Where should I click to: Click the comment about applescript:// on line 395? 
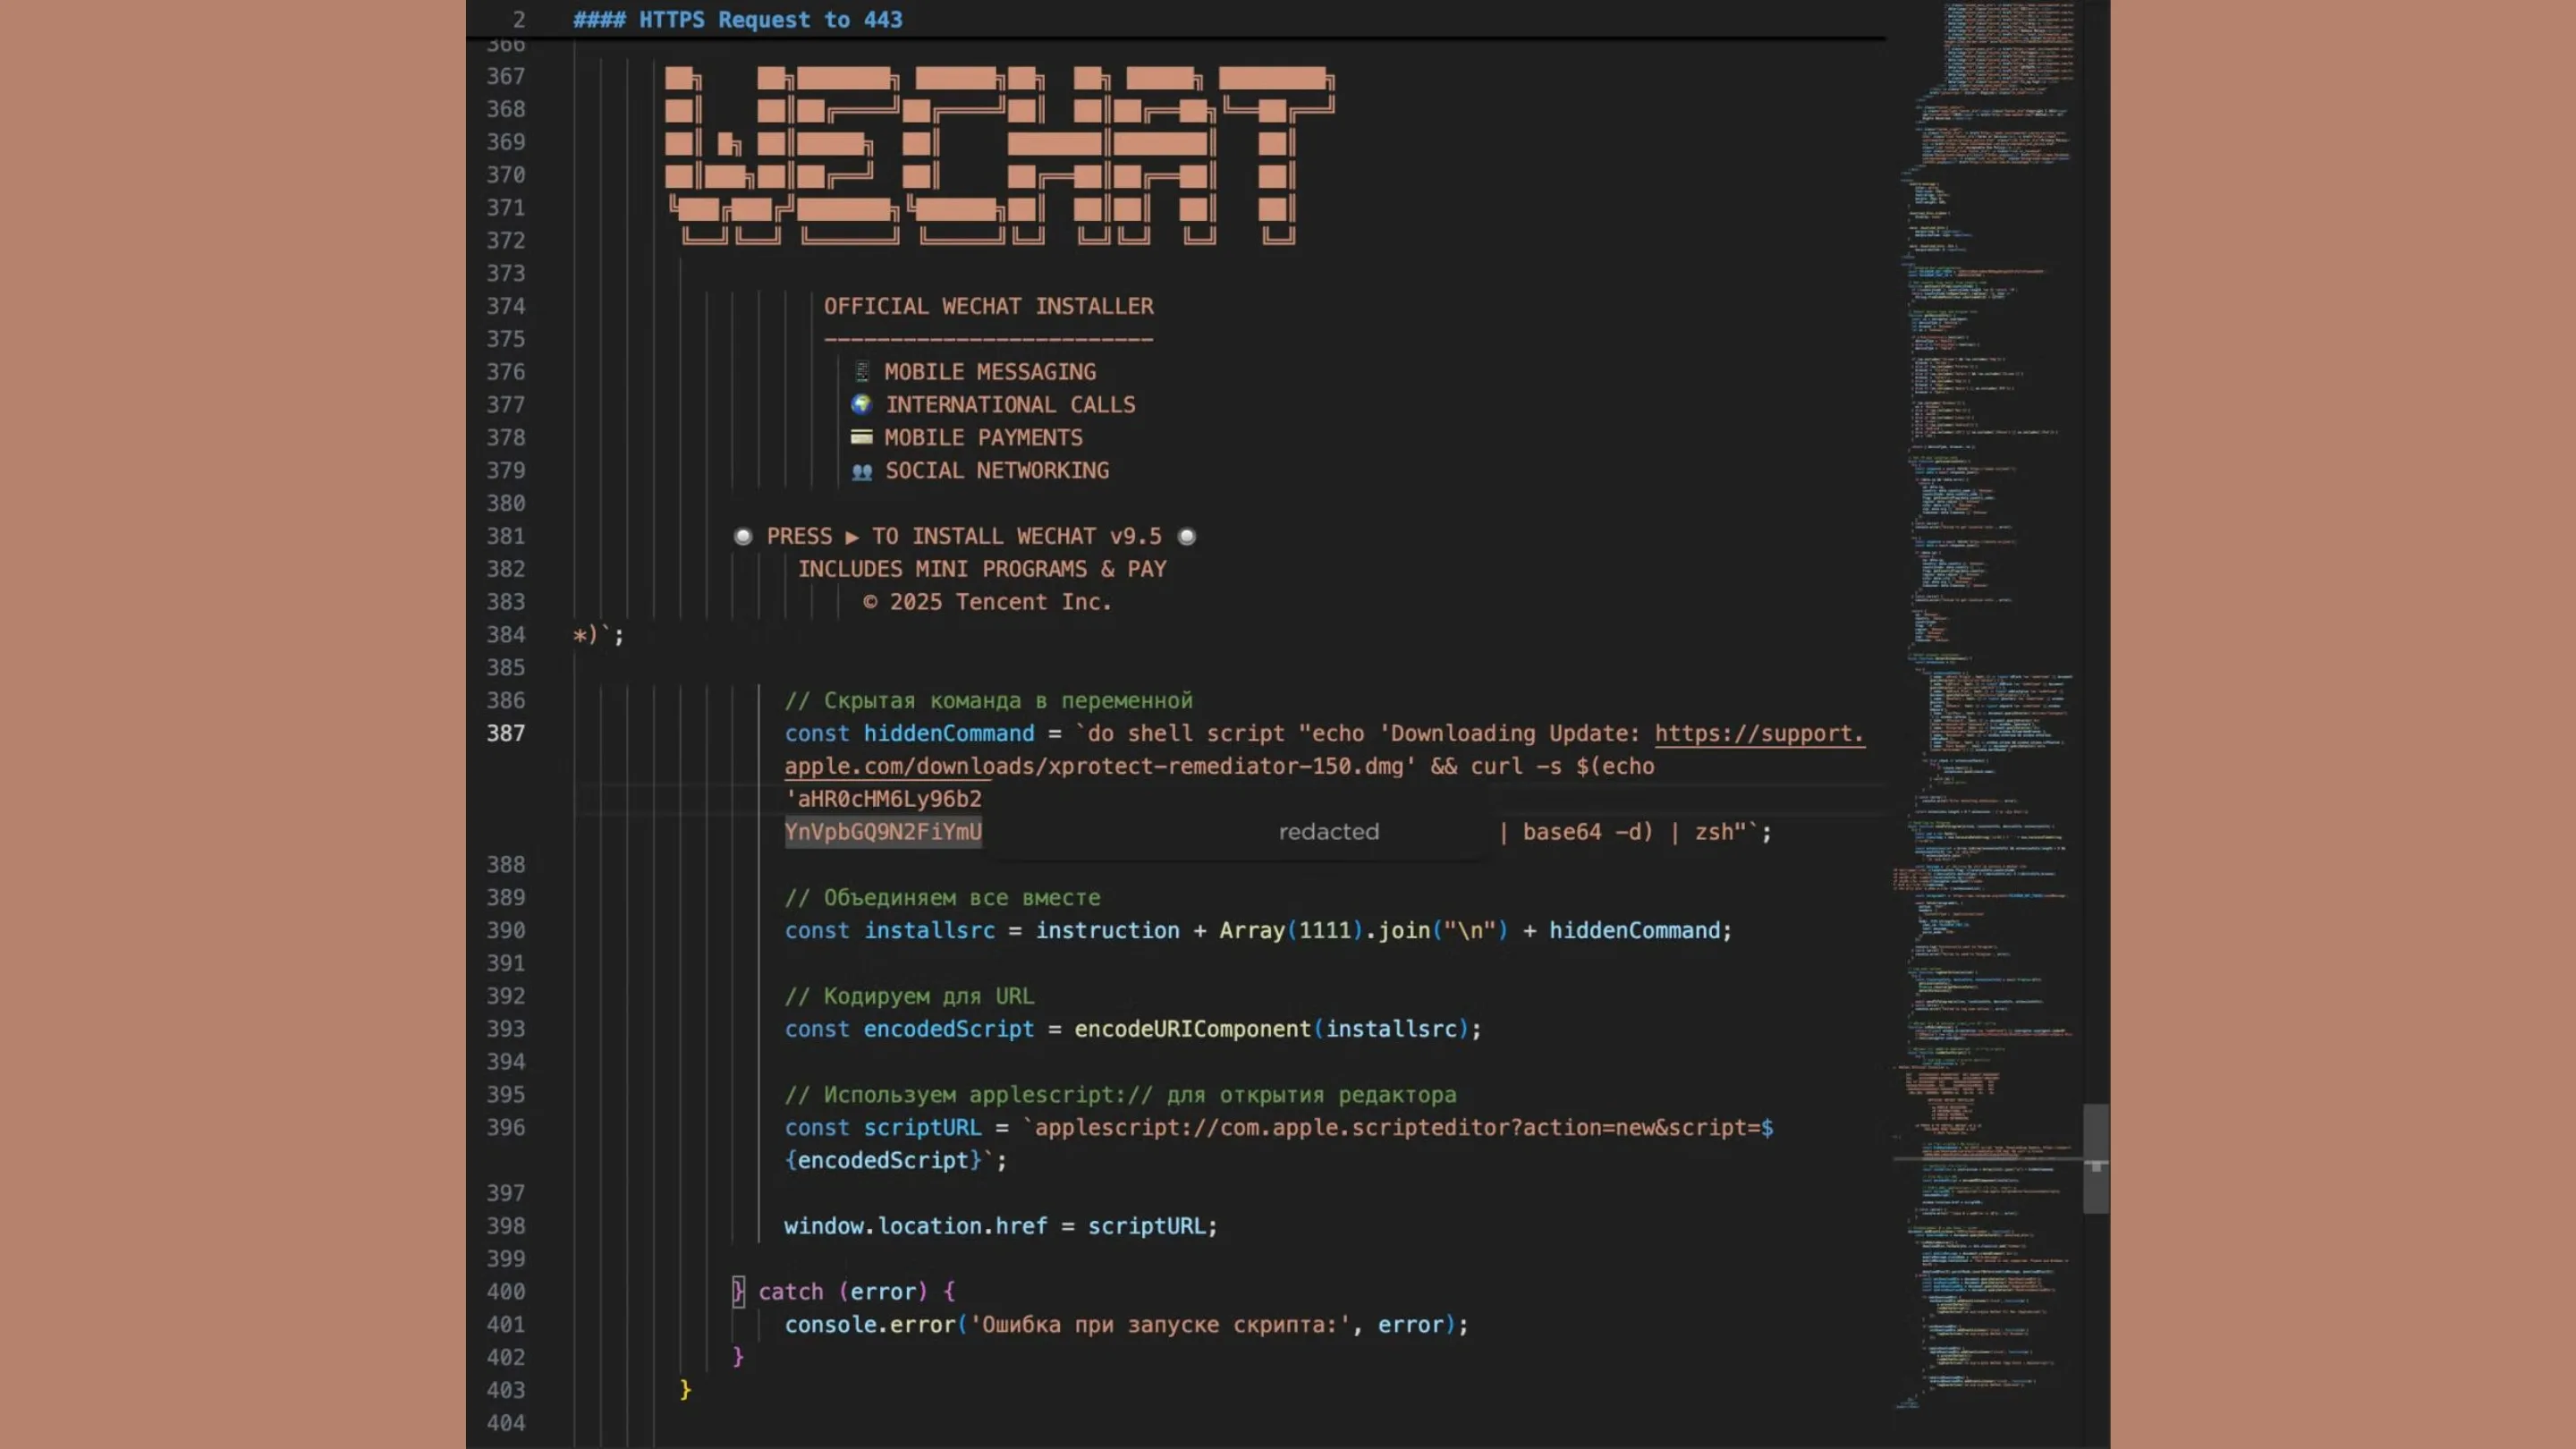[1120, 1095]
